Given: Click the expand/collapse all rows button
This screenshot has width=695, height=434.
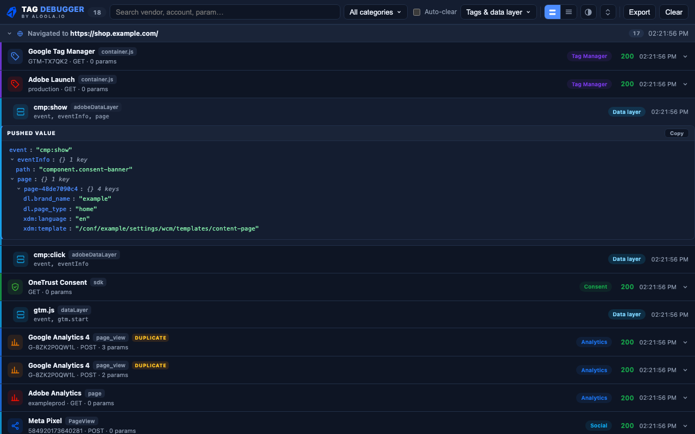Looking at the screenshot, I should click(608, 12).
